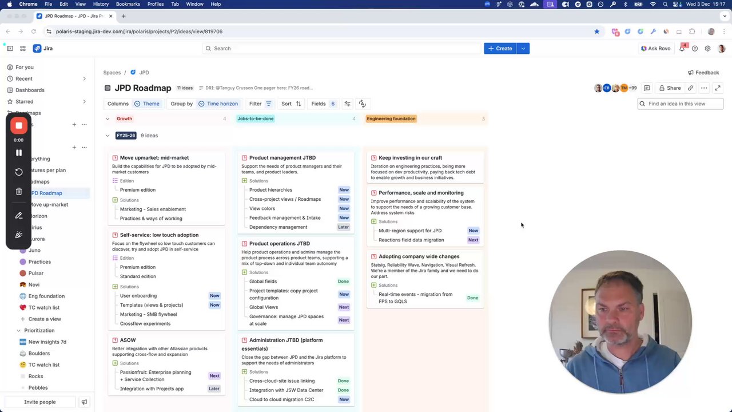Click the Jira search field

(x=342, y=49)
